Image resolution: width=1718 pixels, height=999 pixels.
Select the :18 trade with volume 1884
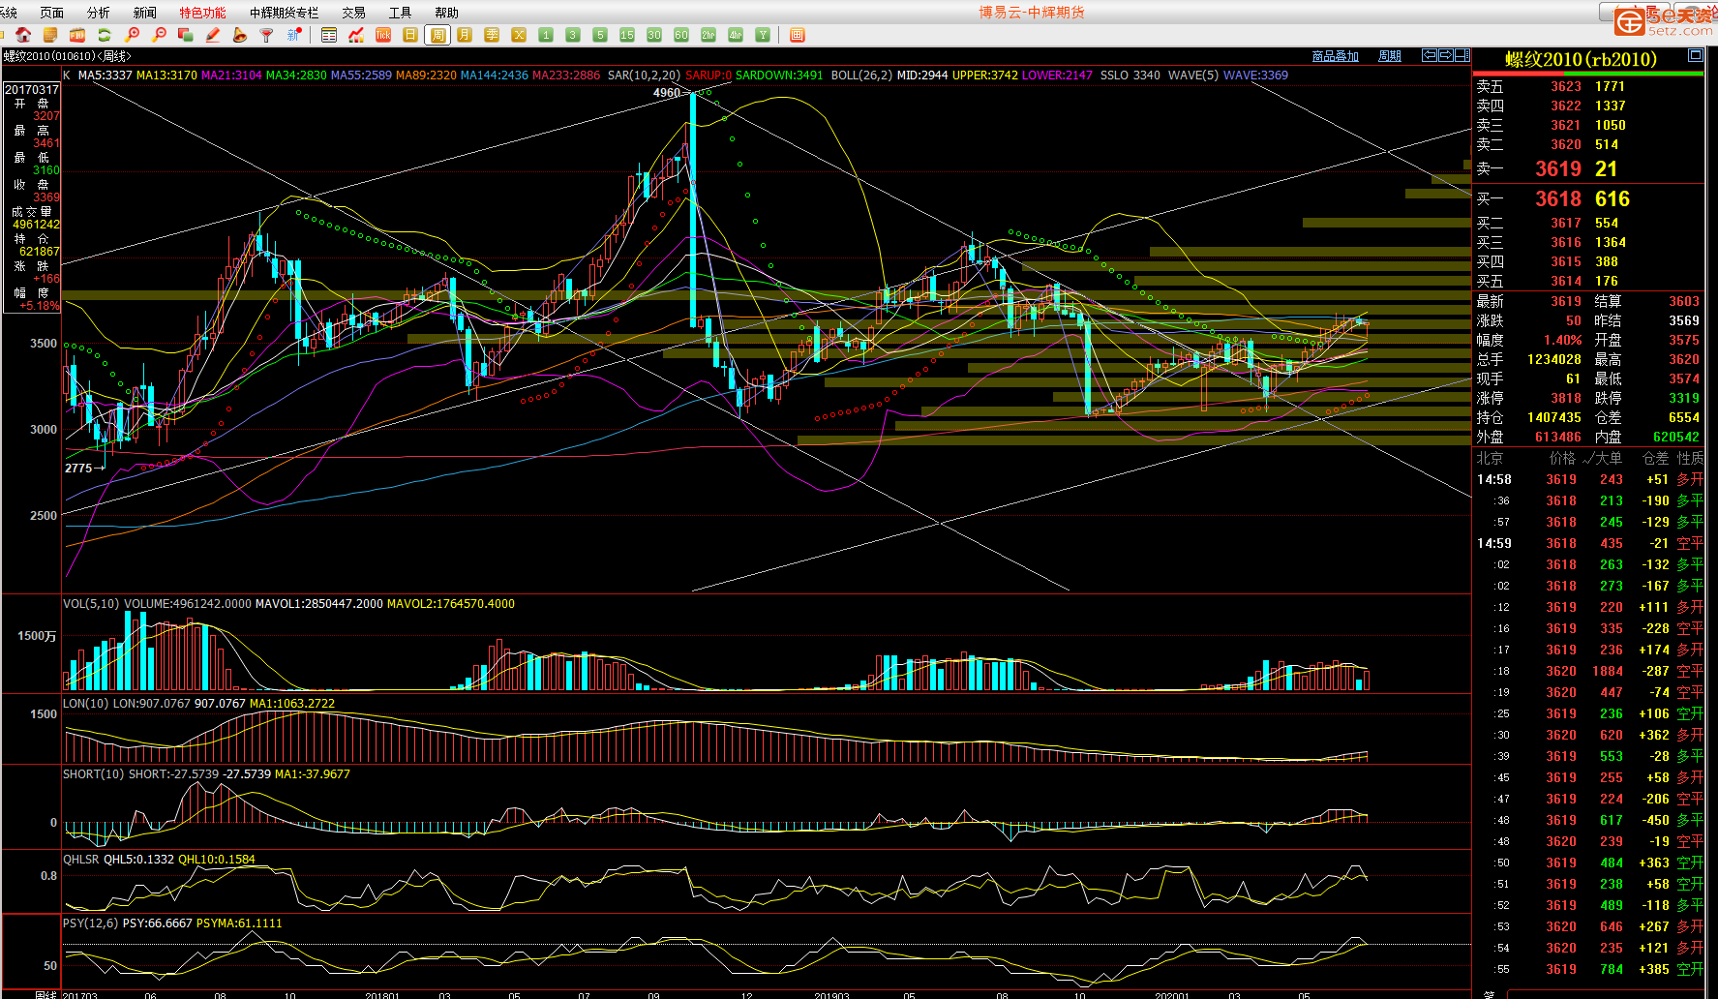coord(1588,671)
